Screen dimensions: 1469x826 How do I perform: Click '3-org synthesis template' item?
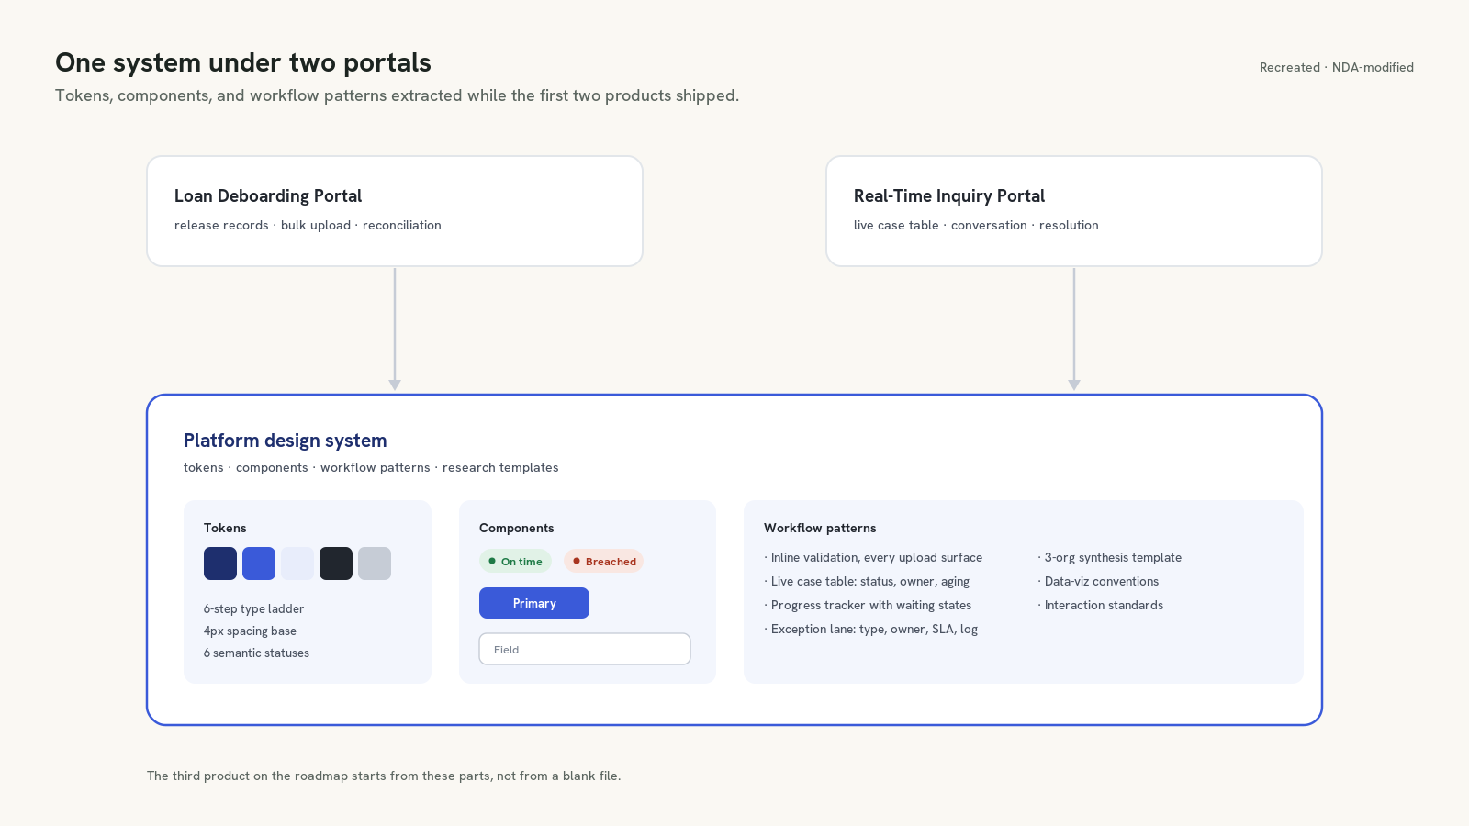point(1110,557)
